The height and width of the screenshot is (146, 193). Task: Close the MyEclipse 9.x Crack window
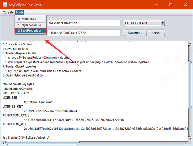pyautogui.click(x=185, y=5)
